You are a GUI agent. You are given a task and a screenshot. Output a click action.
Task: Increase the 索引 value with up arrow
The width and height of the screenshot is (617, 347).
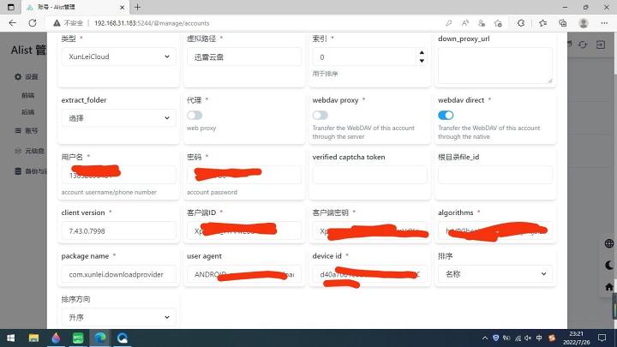click(x=422, y=53)
